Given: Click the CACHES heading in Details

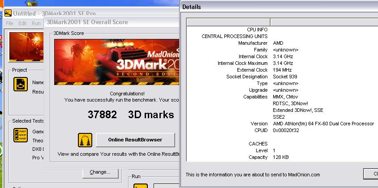Looking at the screenshot, I should pos(258,144).
